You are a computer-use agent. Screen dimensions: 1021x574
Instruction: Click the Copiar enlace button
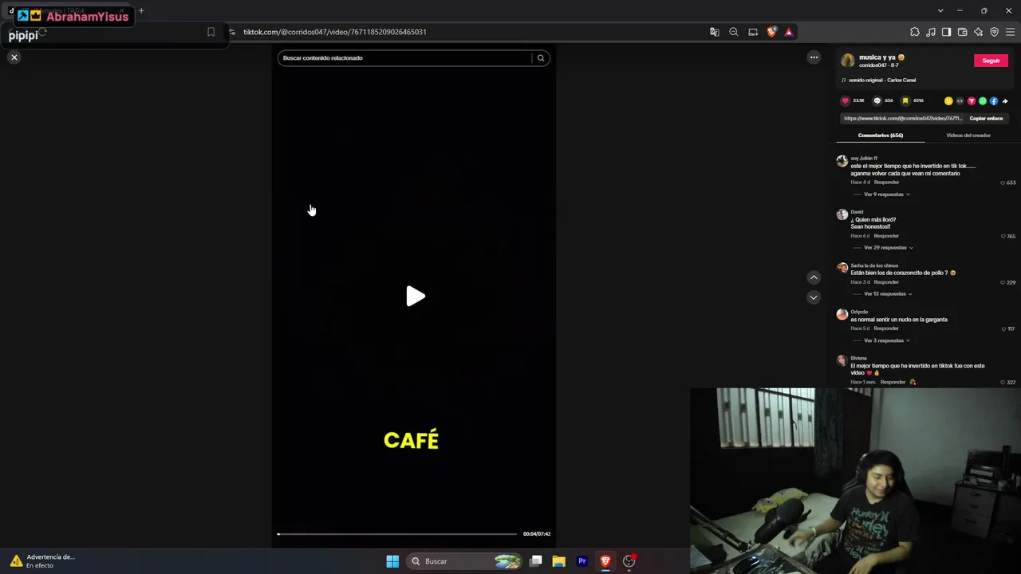point(986,119)
